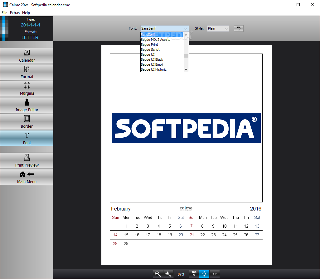Choose Segoe Script font

click(x=162, y=50)
